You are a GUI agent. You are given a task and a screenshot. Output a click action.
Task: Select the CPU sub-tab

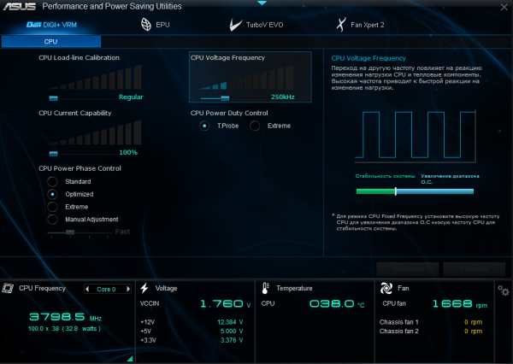point(51,42)
